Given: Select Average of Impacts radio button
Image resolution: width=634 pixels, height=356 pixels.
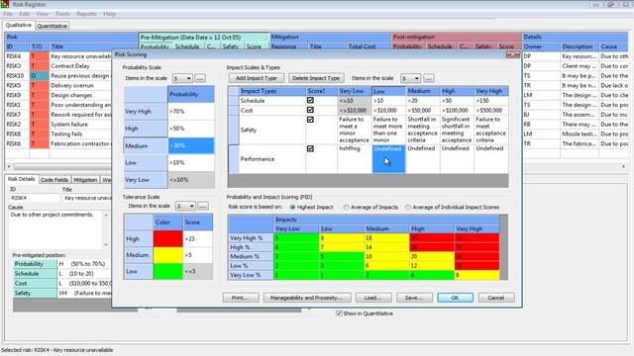Looking at the screenshot, I should [346, 207].
